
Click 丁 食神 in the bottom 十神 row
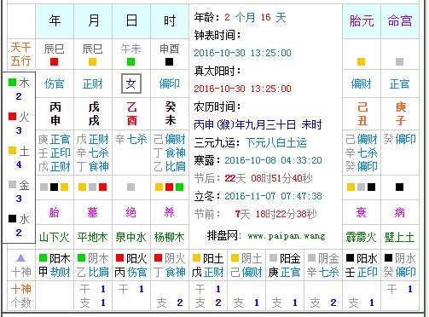click(170, 272)
